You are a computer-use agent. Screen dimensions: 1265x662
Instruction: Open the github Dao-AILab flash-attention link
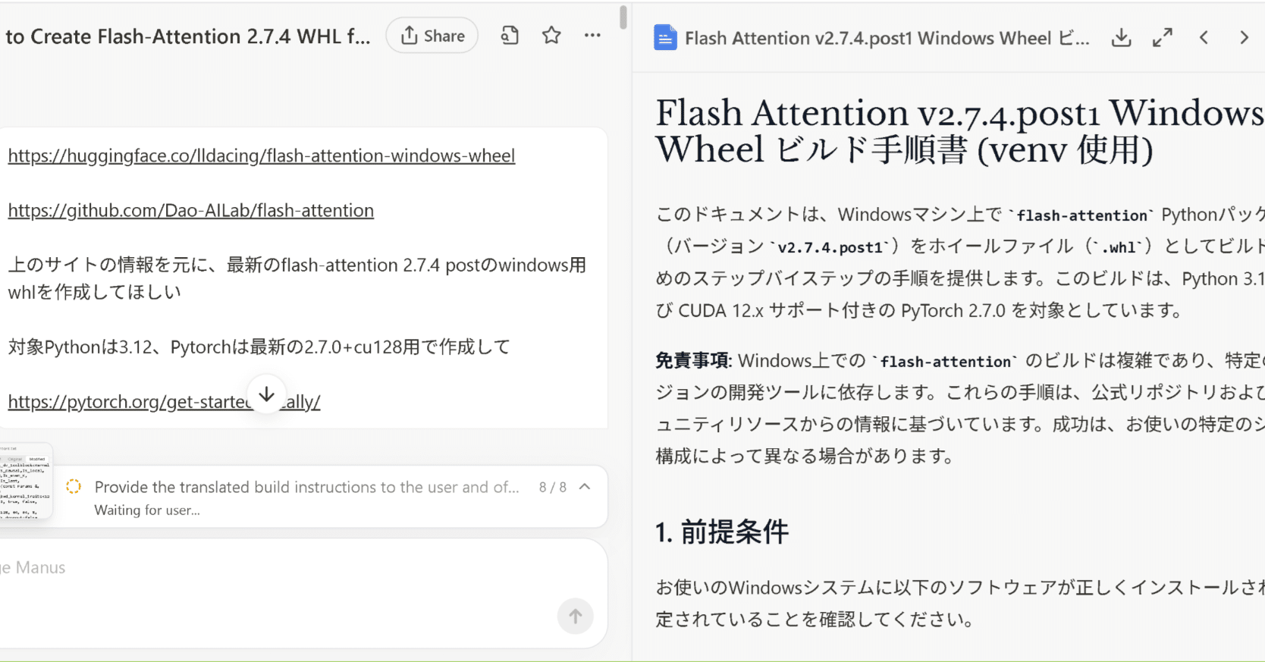pos(191,210)
